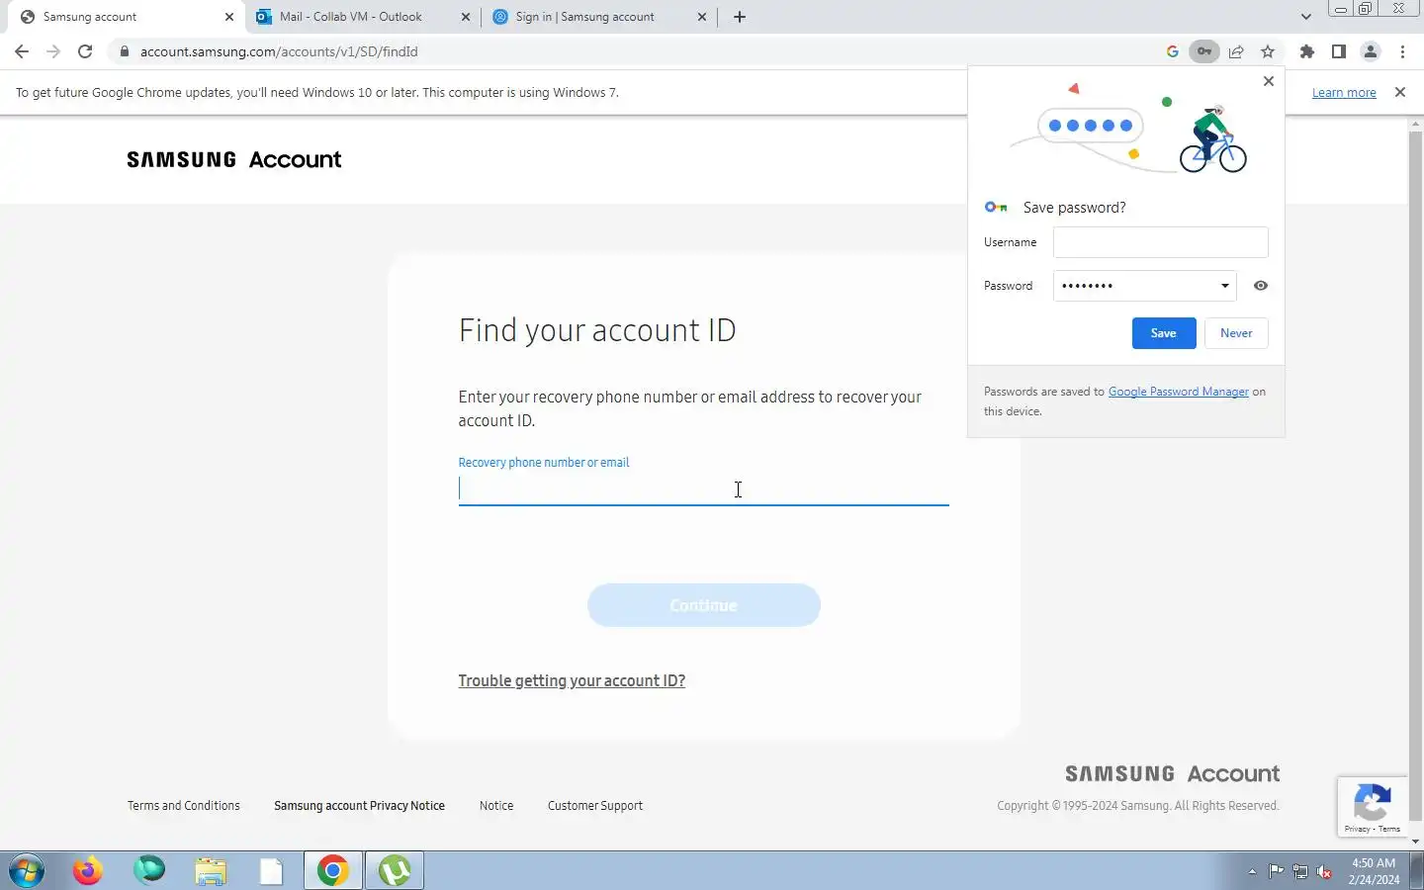Open the clock showing 4:50 AM
Screen dimensions: 1424x890
1374,871
